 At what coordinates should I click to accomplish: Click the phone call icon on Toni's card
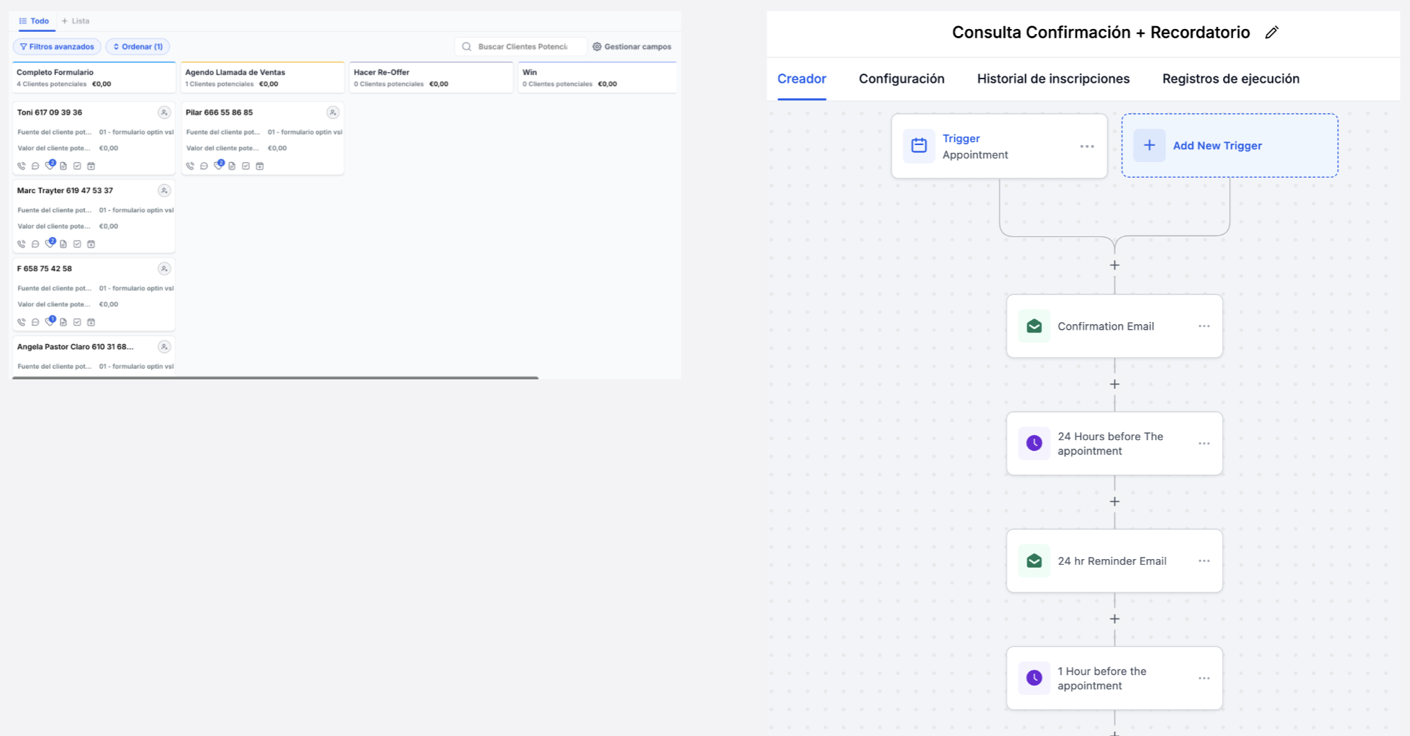point(21,166)
